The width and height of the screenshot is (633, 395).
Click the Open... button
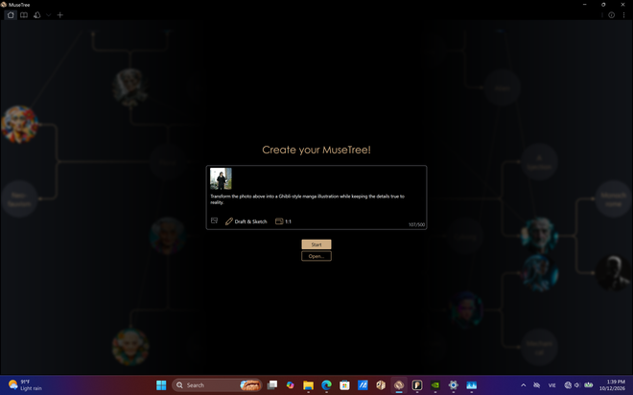(316, 256)
